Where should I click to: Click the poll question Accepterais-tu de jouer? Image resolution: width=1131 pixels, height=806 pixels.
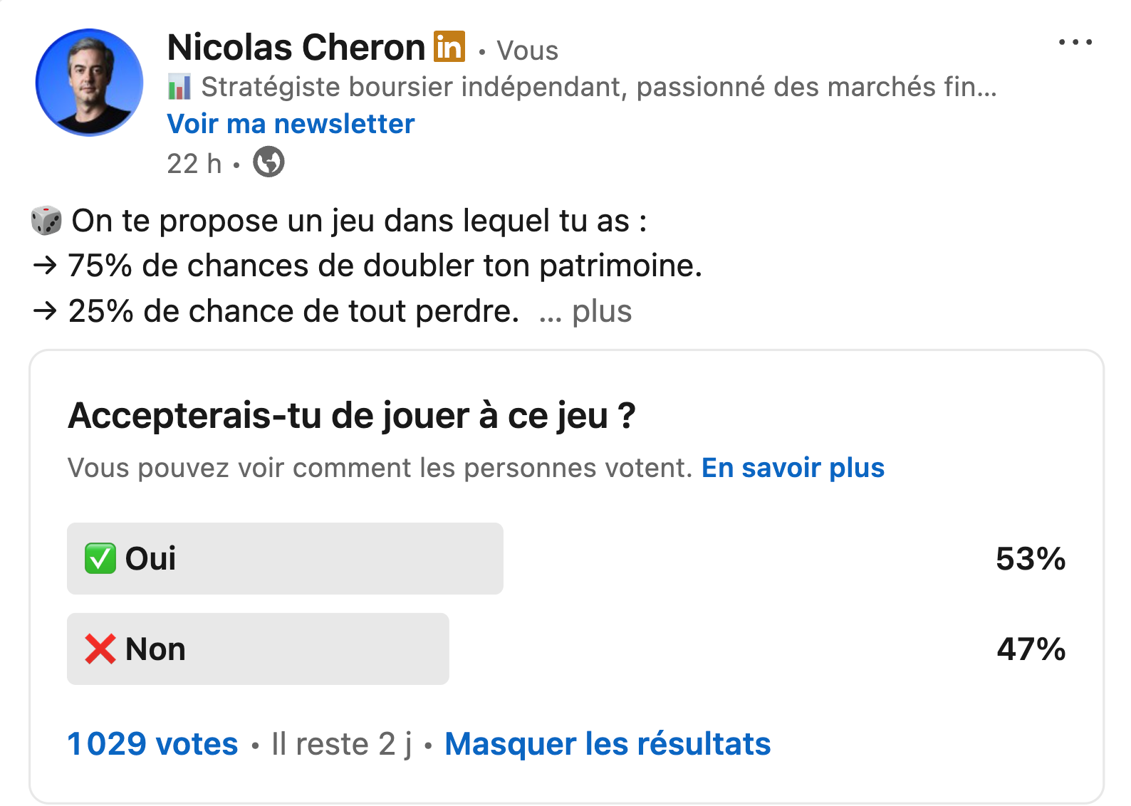(x=352, y=416)
